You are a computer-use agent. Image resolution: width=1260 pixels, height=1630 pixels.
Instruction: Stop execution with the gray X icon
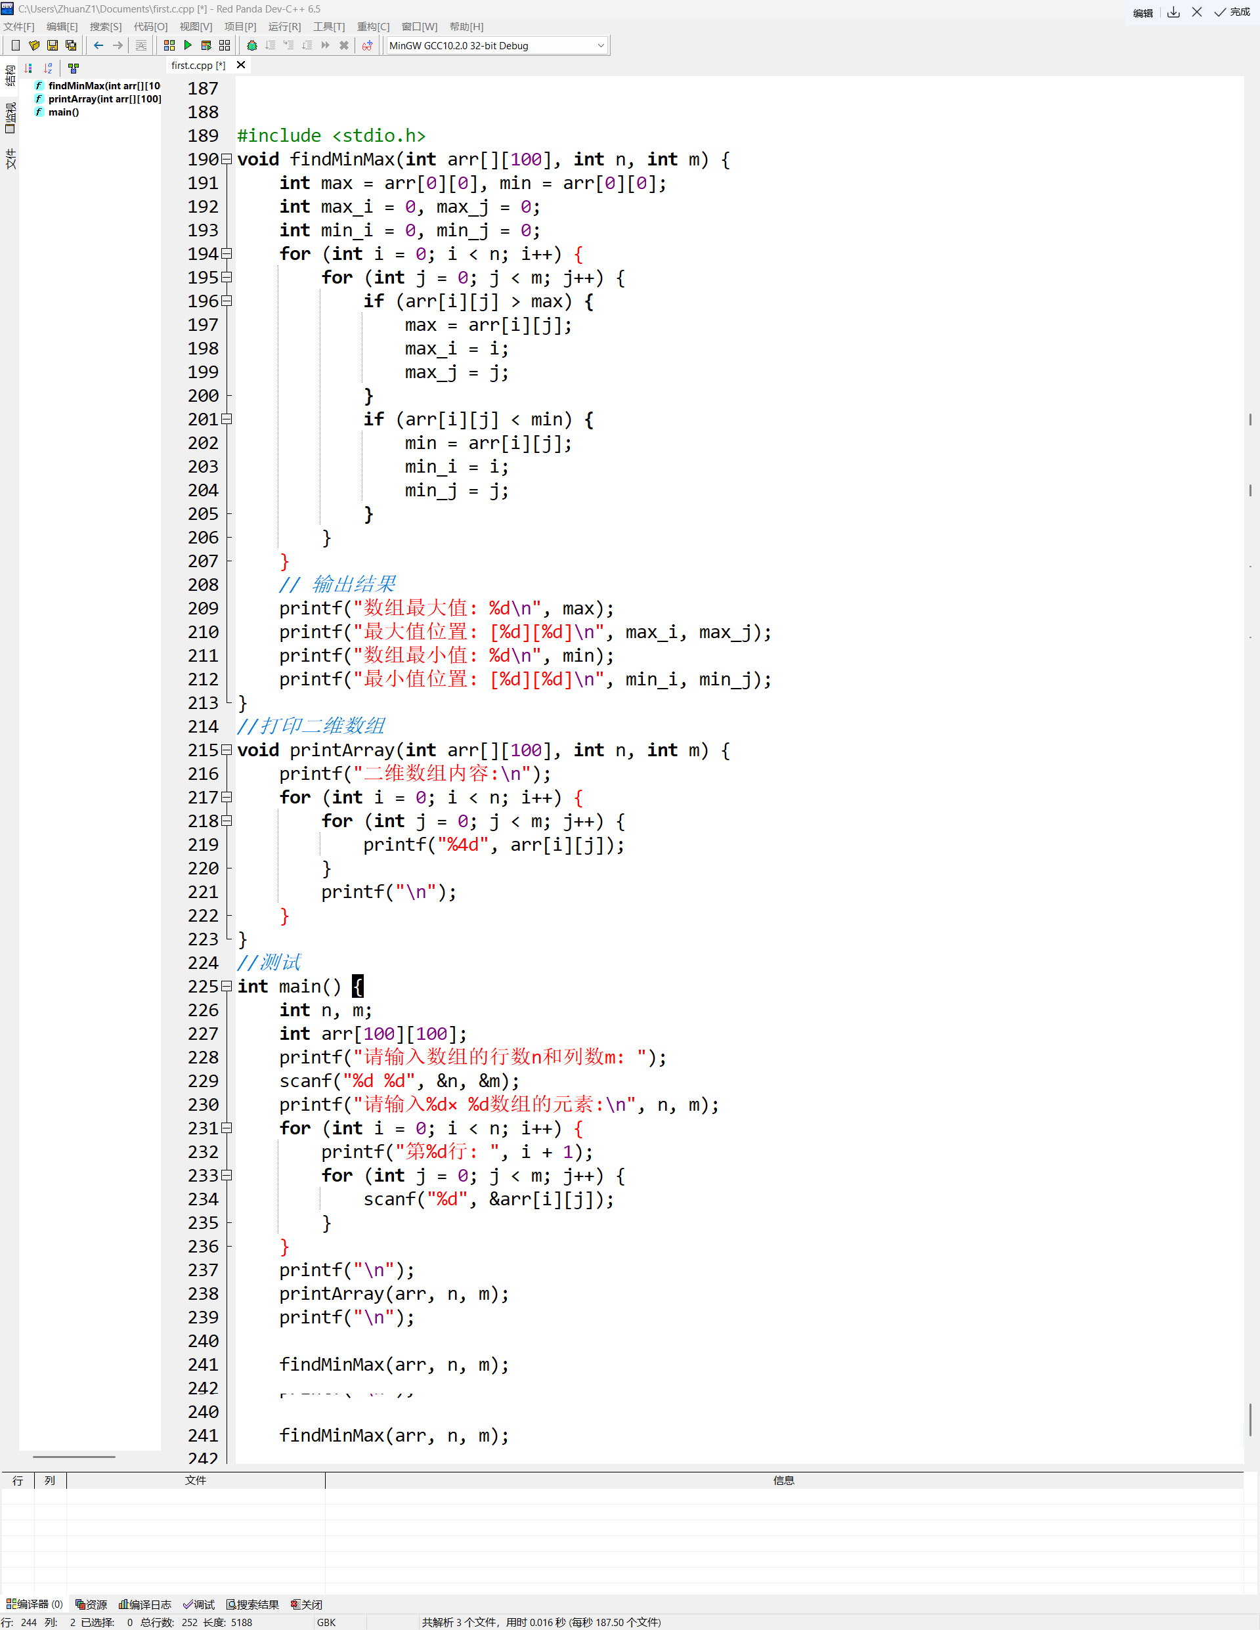(x=344, y=45)
